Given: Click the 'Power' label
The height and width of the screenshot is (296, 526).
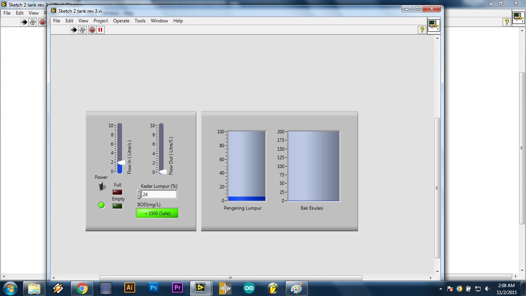Looking at the screenshot, I should [101, 177].
